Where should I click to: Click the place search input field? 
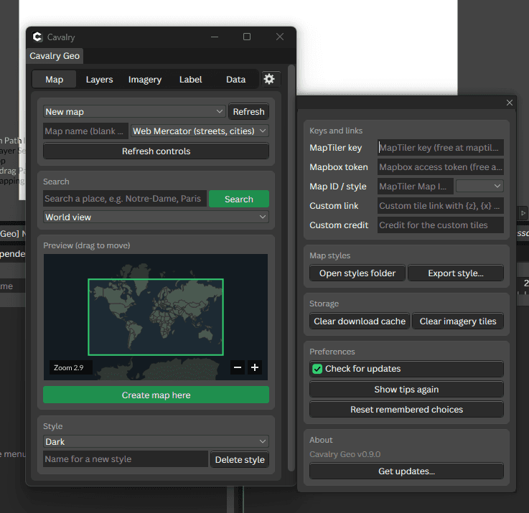click(x=125, y=199)
